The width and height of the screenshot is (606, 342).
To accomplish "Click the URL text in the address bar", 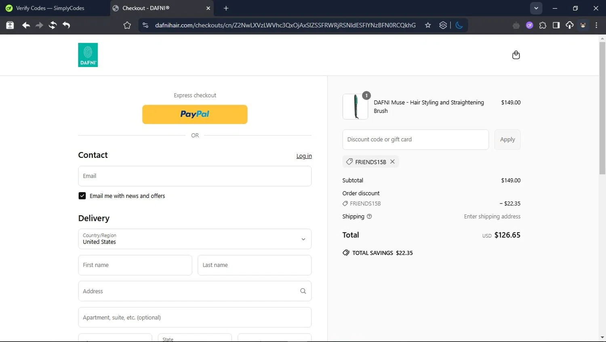I will tap(285, 25).
